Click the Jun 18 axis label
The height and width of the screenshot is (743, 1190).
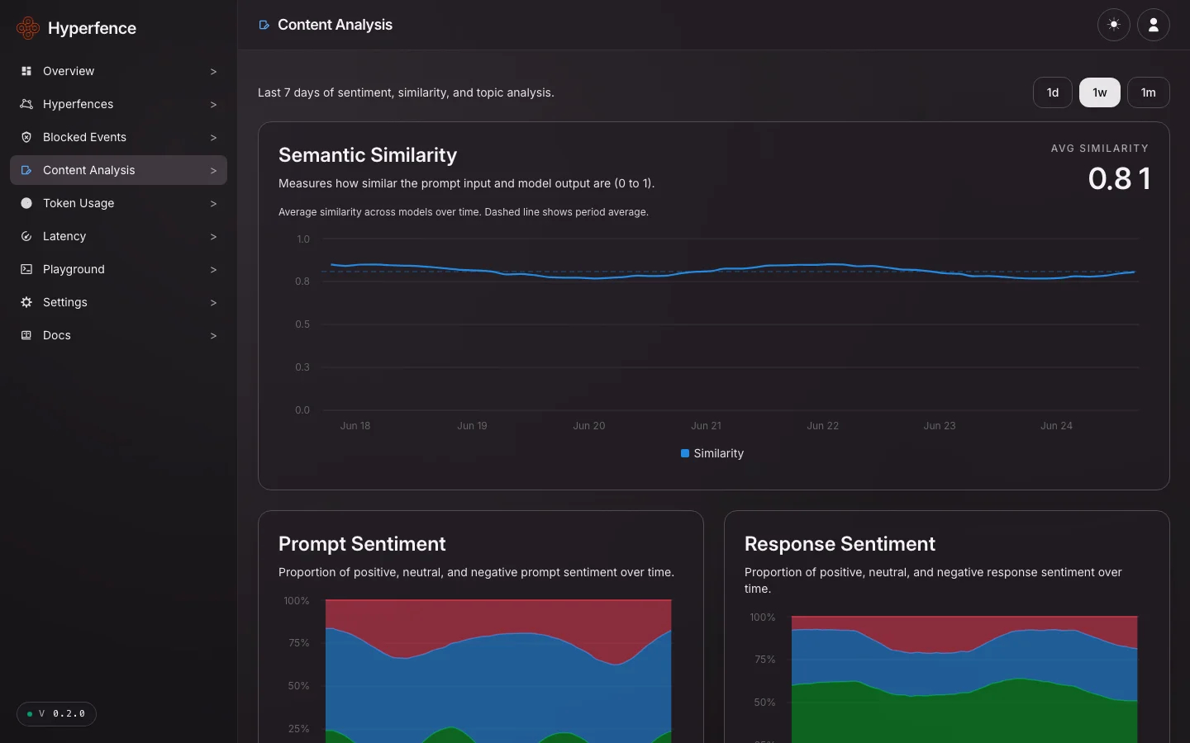[355, 426]
